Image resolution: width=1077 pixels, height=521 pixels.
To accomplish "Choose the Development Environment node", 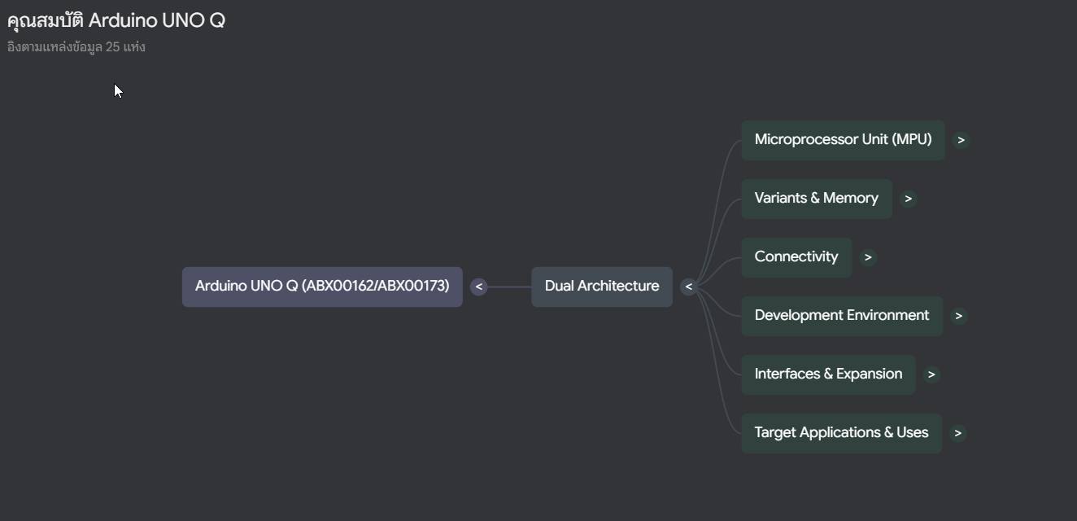I will [x=842, y=316].
